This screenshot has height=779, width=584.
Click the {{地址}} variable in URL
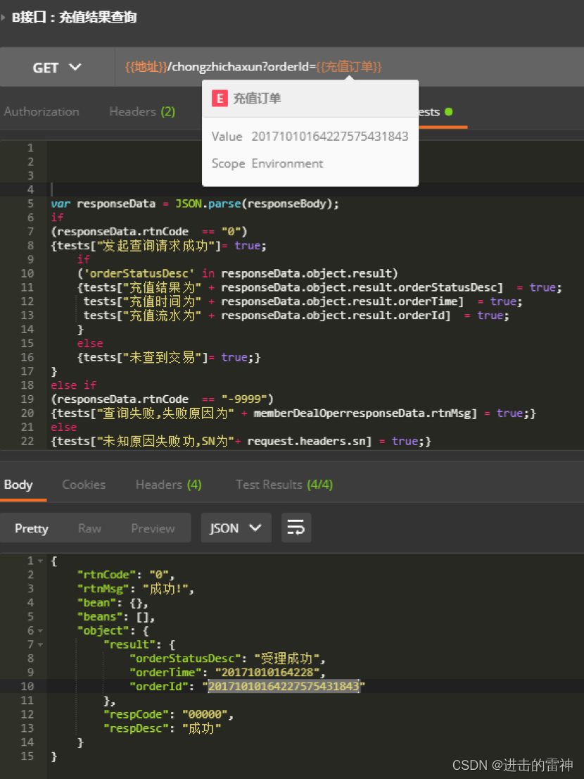tap(146, 67)
